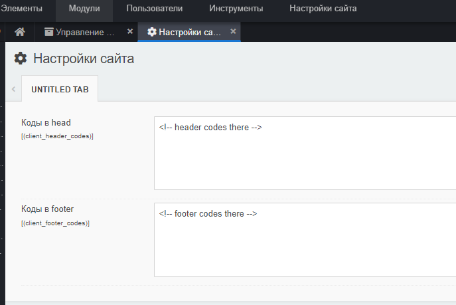Close the Настройки са... tab

[233, 31]
